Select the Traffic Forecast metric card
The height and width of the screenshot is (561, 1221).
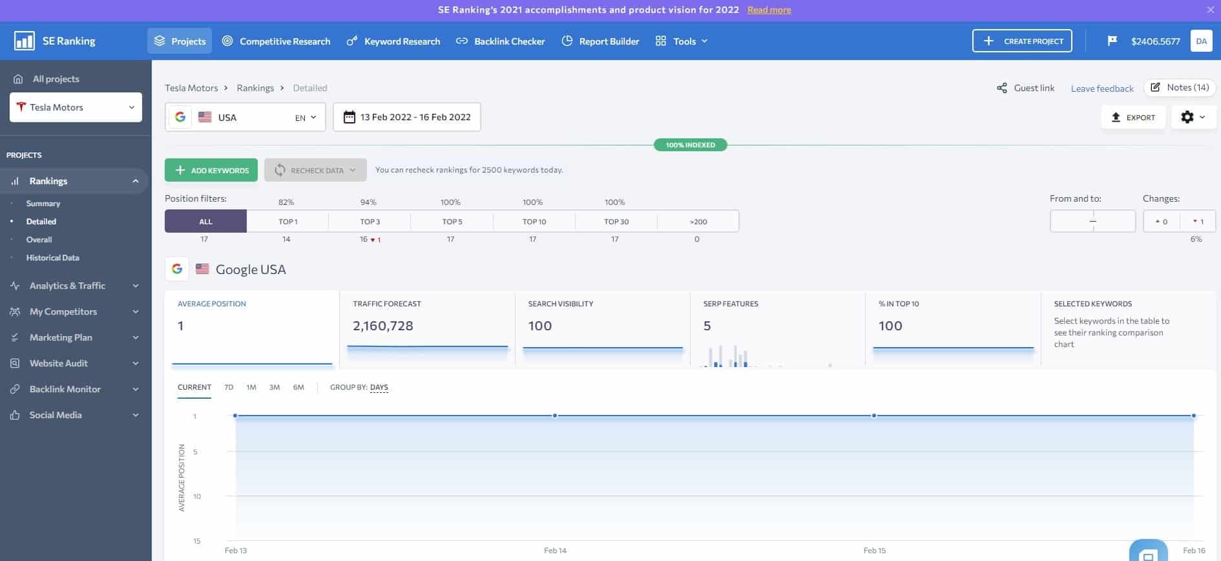click(x=427, y=329)
